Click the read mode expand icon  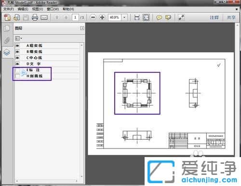pos(181,17)
